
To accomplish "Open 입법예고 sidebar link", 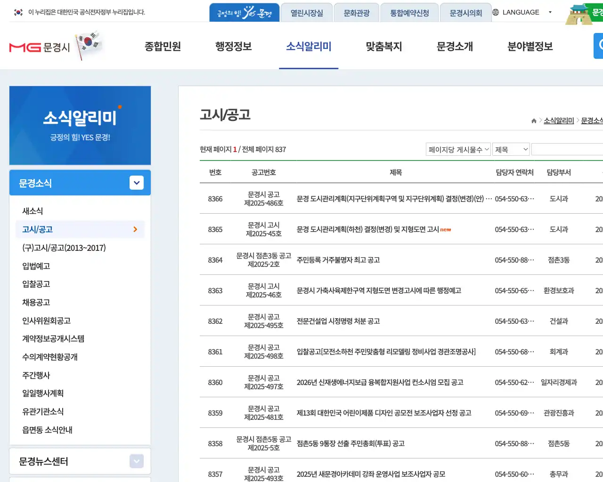I will [x=36, y=266].
